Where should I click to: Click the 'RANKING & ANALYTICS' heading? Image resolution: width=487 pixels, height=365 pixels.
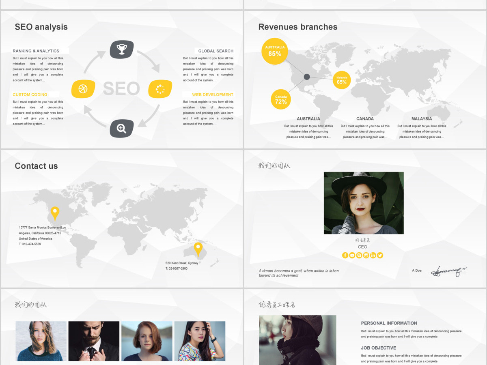pyautogui.click(x=36, y=51)
